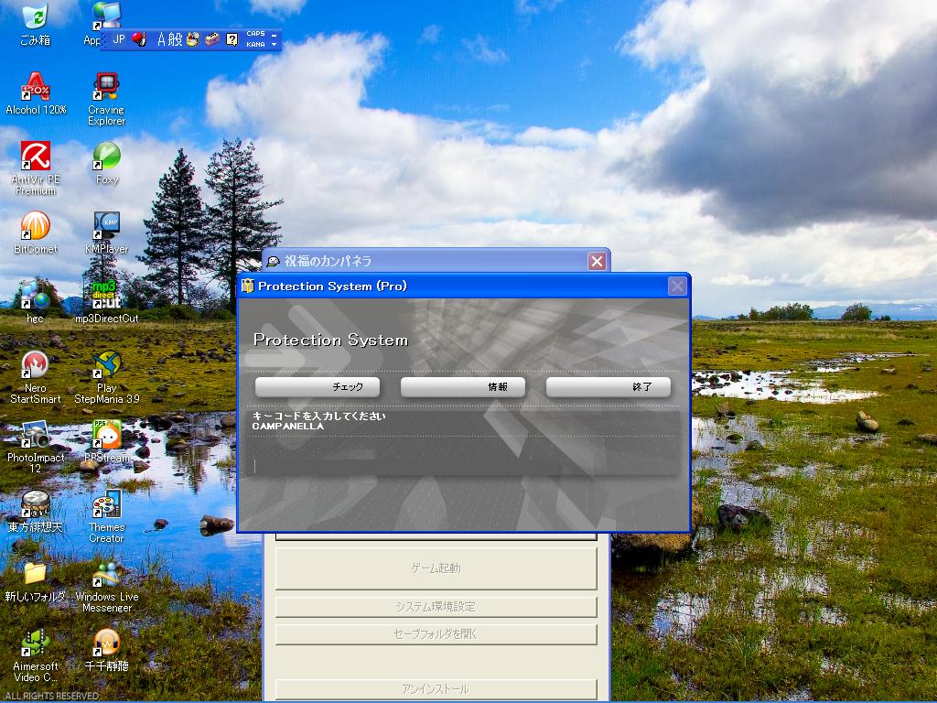Click the 終了 button to exit

pyautogui.click(x=609, y=387)
